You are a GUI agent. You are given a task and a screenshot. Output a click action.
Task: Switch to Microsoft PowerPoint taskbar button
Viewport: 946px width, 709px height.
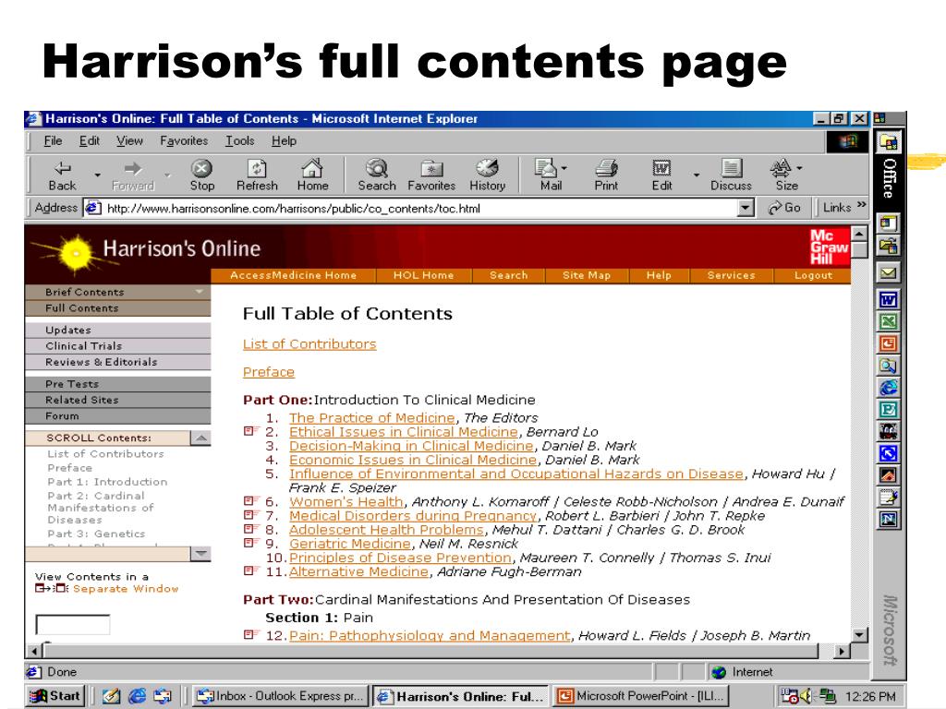(640, 696)
